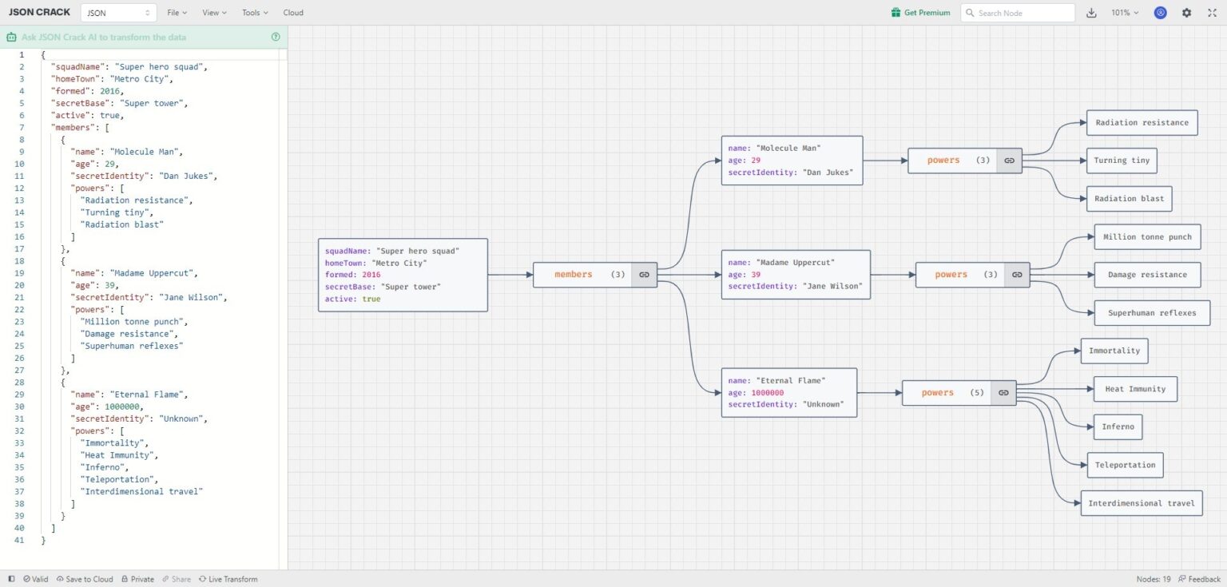Click link icon on Eternal Flame powers node
This screenshot has width=1227, height=587.
coord(1003,393)
